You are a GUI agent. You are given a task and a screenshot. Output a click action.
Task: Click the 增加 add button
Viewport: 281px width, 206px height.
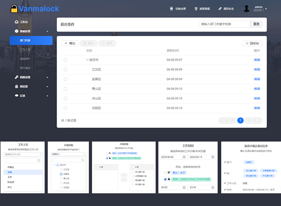[x=70, y=43]
